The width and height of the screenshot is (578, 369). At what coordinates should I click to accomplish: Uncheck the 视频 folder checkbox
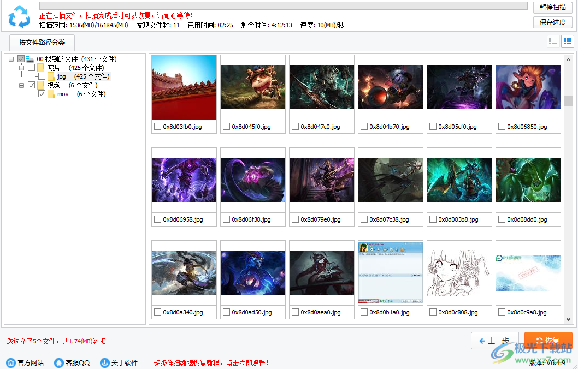(31, 86)
